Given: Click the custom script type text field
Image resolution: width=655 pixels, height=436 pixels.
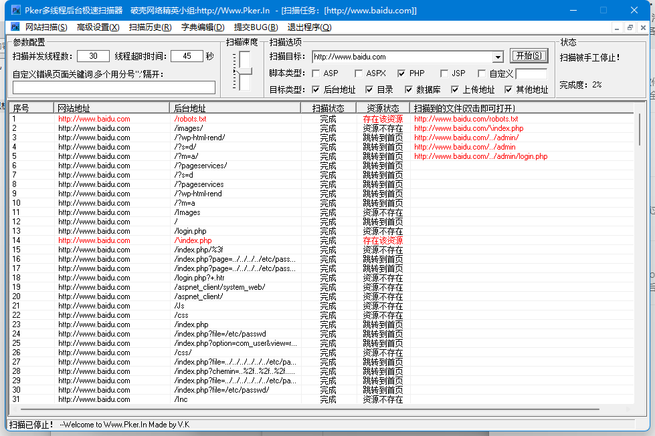Looking at the screenshot, I should click(531, 73).
